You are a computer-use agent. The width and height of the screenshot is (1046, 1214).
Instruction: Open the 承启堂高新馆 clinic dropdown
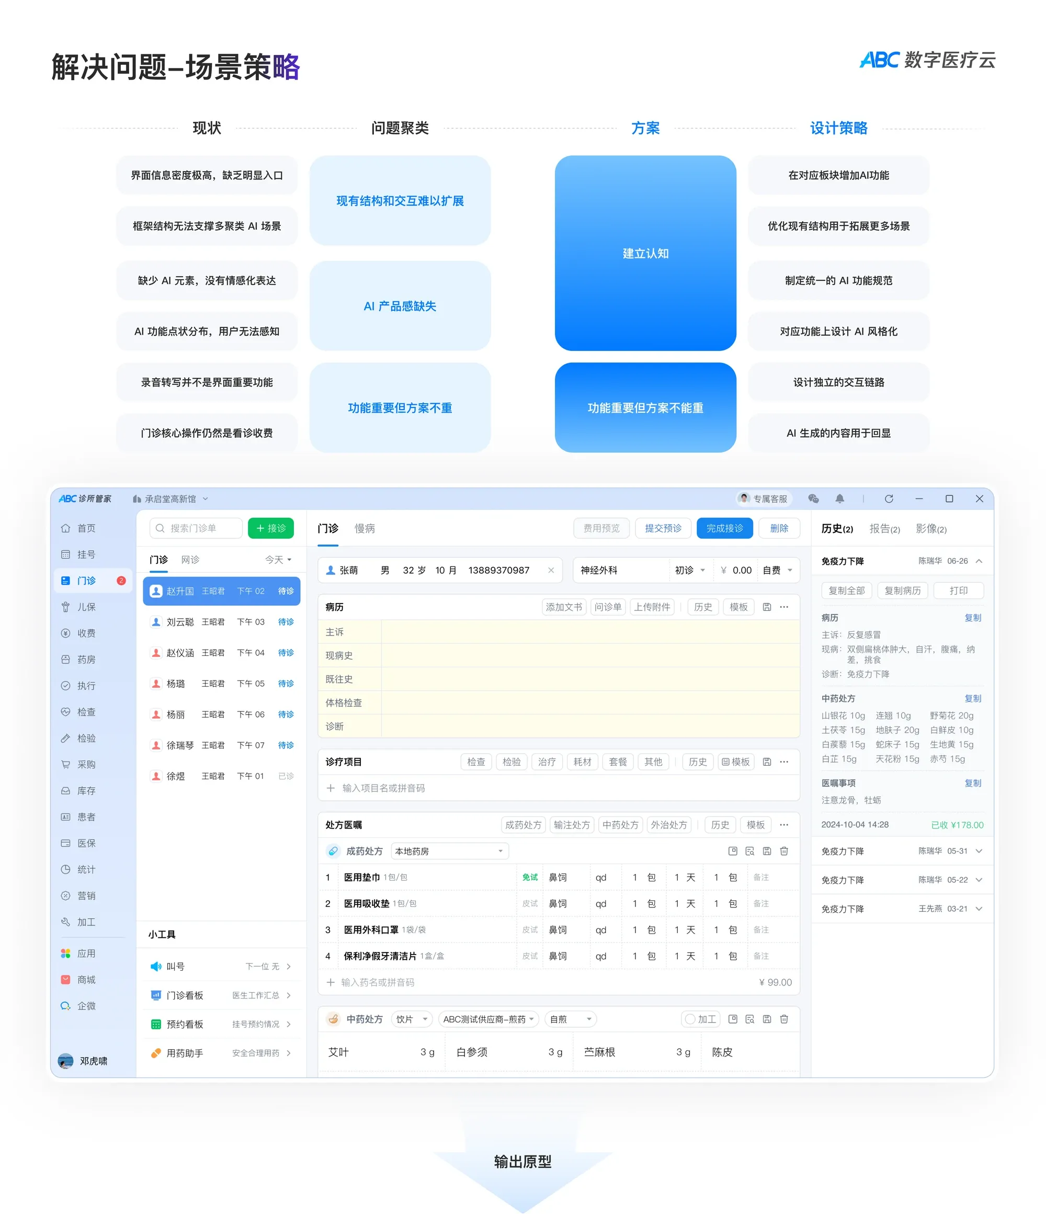tap(170, 498)
